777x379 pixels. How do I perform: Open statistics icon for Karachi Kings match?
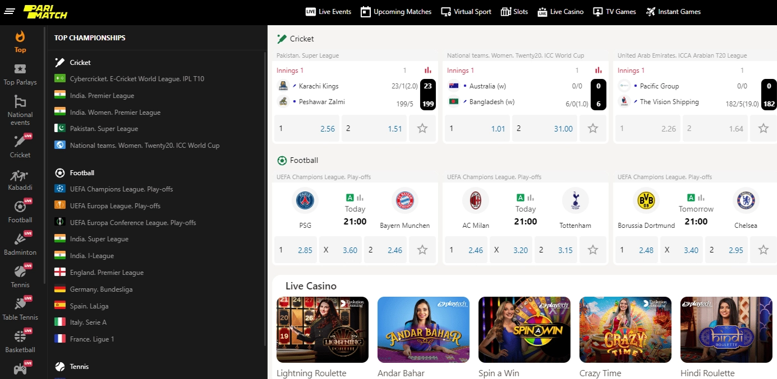428,71
